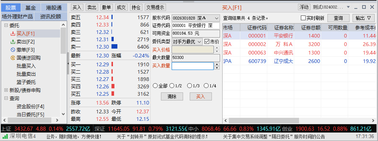The image size is (378, 141).
Task: Click the 持仓 toolbar button
Action: [136, 7]
